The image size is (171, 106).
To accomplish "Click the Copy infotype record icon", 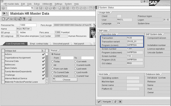I will click(16, 19).
